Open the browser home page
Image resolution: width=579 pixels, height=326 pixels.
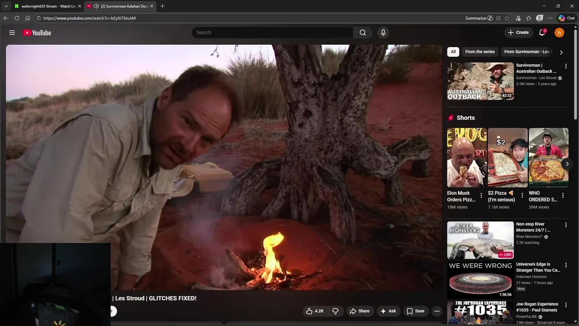pos(28,18)
